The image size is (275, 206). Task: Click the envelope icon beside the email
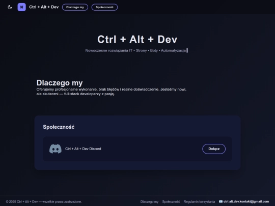[x=221, y=201]
